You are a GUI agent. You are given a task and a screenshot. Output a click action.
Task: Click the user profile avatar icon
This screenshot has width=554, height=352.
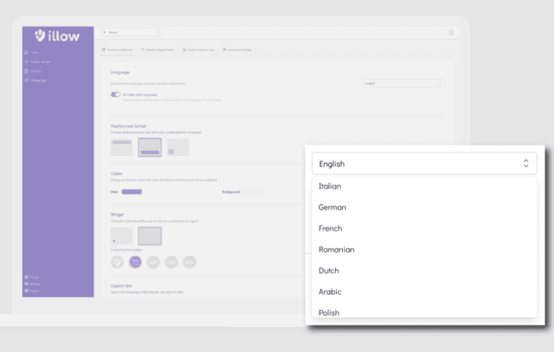pos(451,33)
